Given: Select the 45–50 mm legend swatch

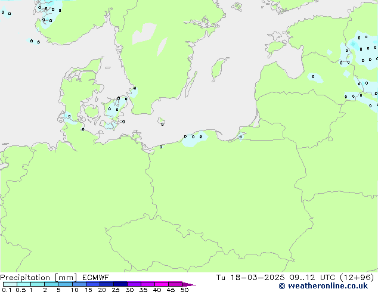Looking at the screenshot, I should 175,284.
